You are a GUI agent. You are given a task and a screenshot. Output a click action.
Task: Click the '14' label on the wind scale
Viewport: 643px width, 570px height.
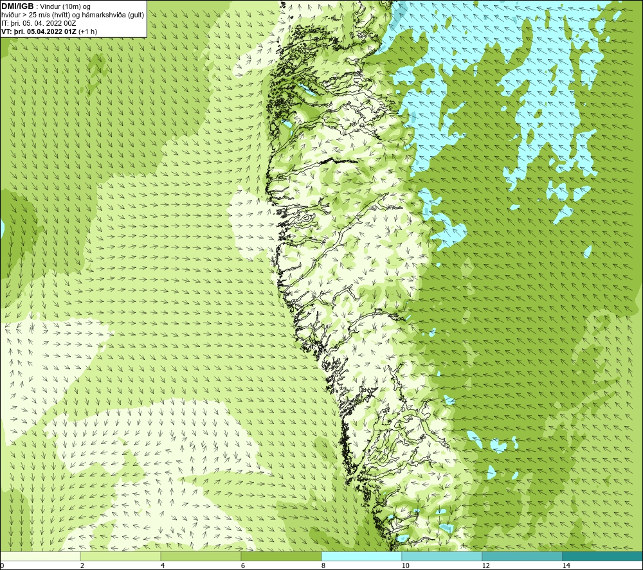(x=566, y=566)
